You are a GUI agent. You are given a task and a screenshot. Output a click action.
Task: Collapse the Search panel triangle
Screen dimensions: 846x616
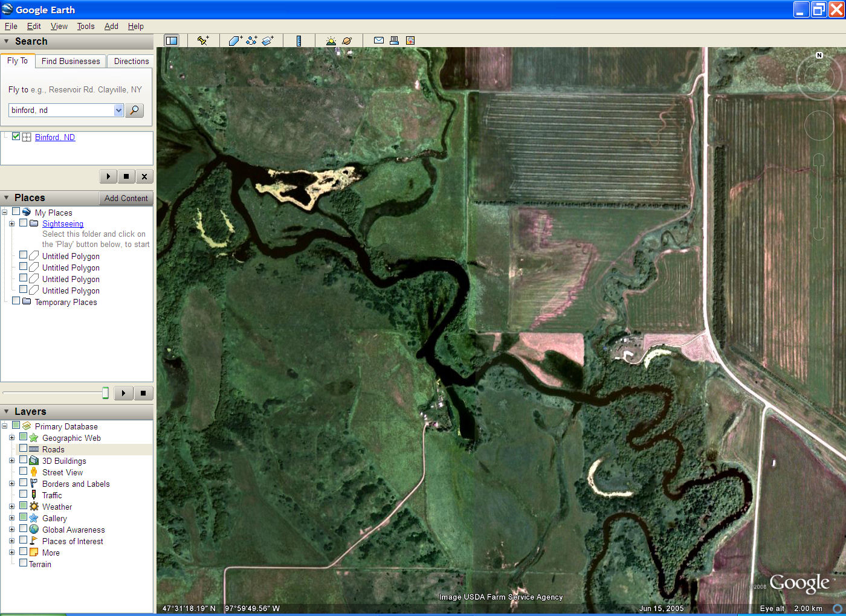click(7, 41)
